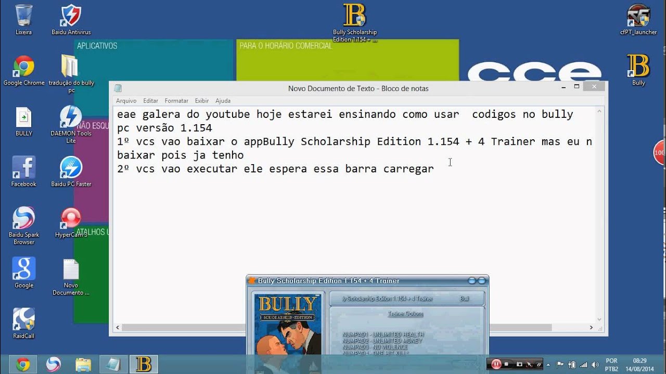The image size is (666, 374).
Task: Click the 'Trainer Options' heading in the trainer
Action: pyautogui.click(x=405, y=314)
